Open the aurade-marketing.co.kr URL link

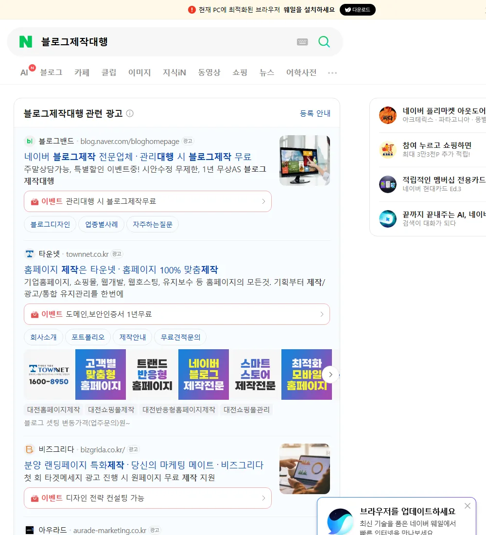109,530
